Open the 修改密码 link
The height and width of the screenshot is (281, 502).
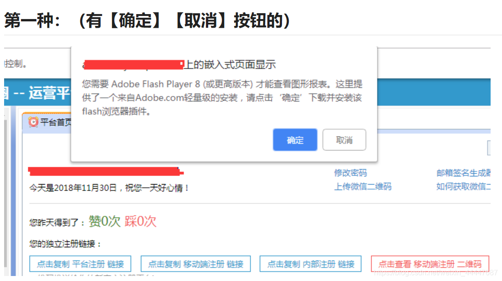coord(351,173)
